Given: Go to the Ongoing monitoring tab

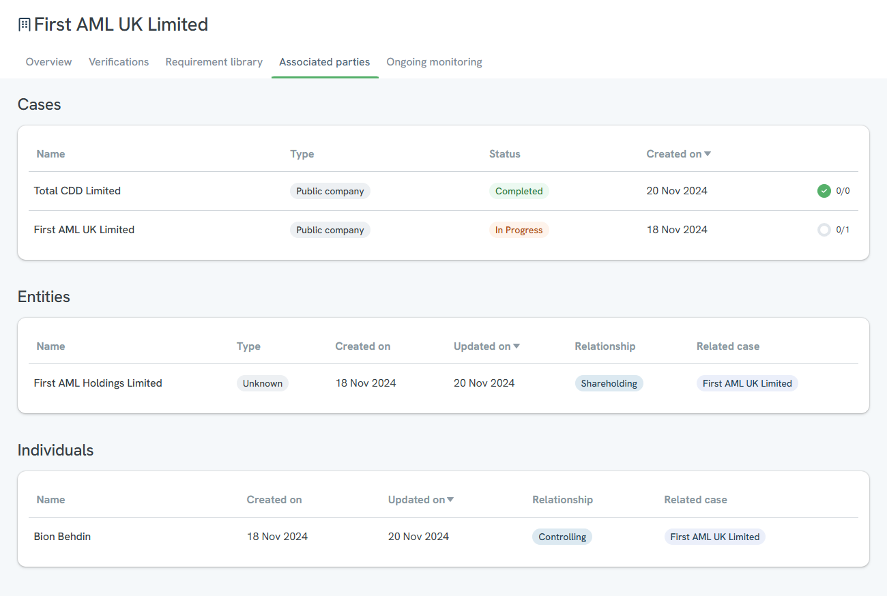Looking at the screenshot, I should (x=434, y=62).
